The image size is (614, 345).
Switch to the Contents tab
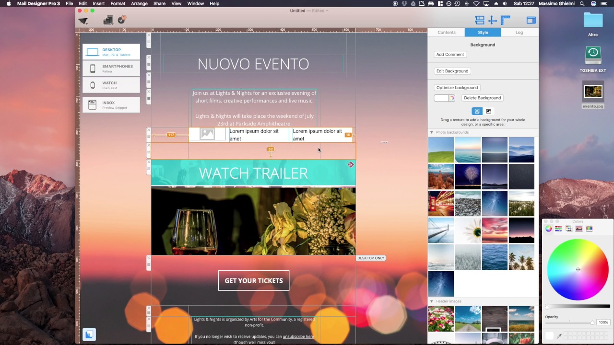click(x=447, y=32)
